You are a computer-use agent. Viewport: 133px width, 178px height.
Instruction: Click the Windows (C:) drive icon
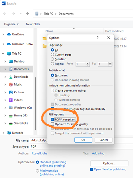tap(11, 108)
